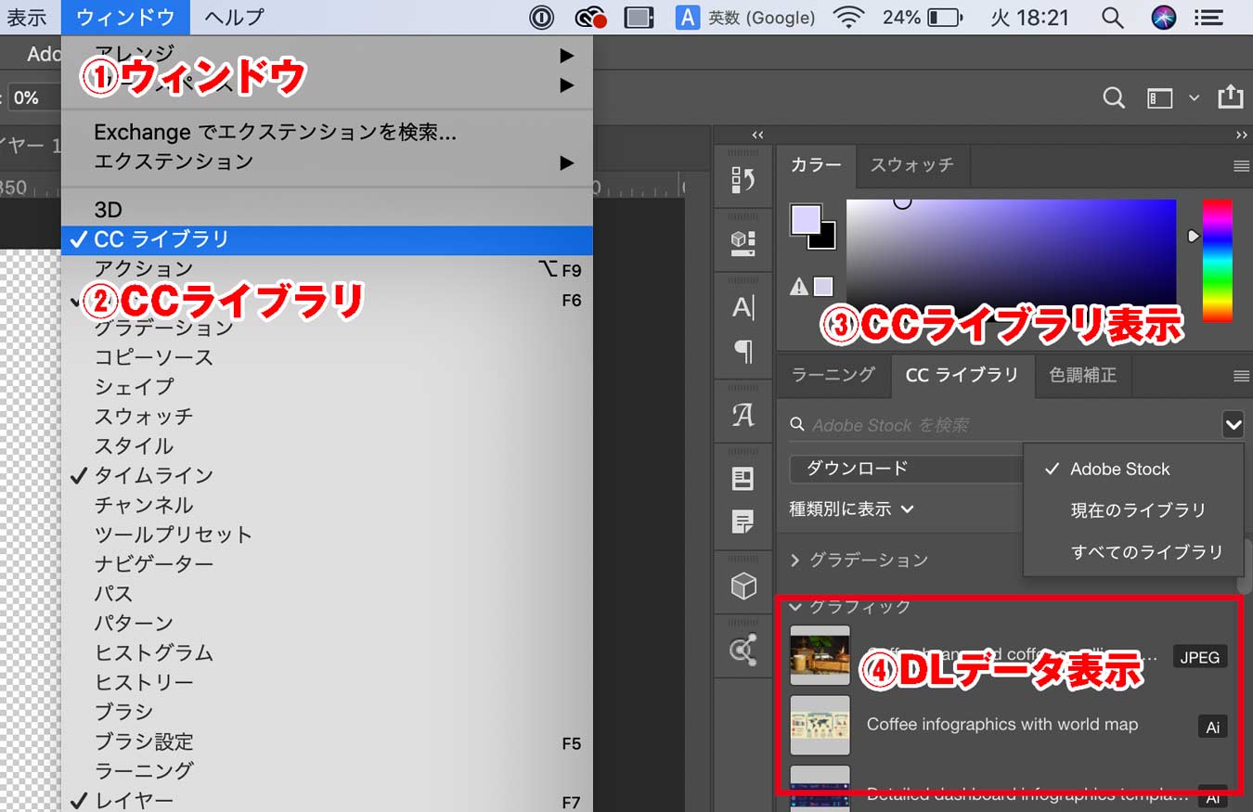Open the Paragraph panel pilcrow icon
The height and width of the screenshot is (812, 1253).
click(743, 351)
